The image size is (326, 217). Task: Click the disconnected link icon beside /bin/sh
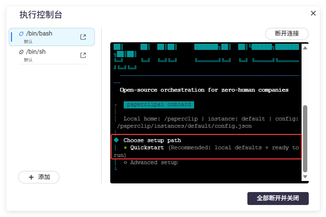(21, 52)
